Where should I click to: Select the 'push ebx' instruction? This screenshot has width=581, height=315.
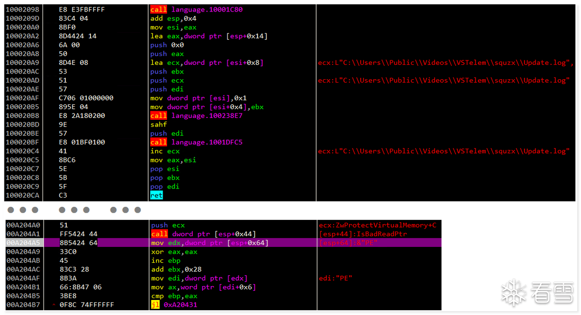point(167,72)
